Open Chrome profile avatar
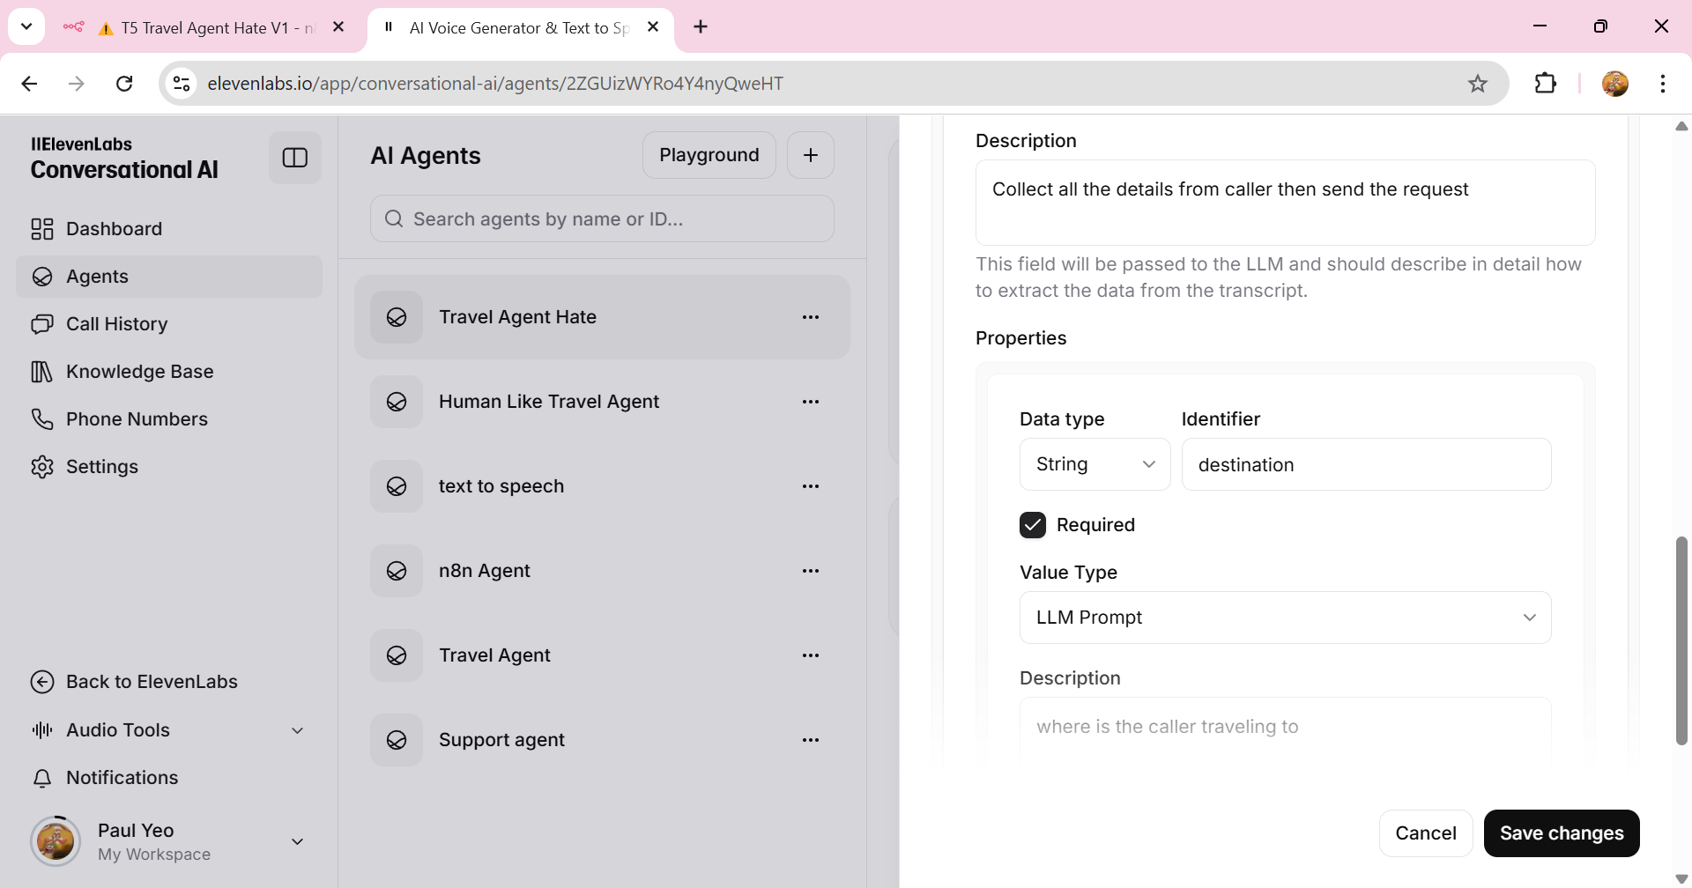 pyautogui.click(x=1615, y=84)
